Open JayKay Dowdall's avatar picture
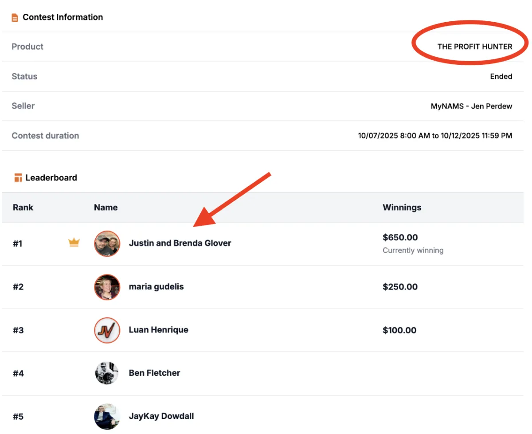The height and width of the screenshot is (434, 532). pos(107,416)
